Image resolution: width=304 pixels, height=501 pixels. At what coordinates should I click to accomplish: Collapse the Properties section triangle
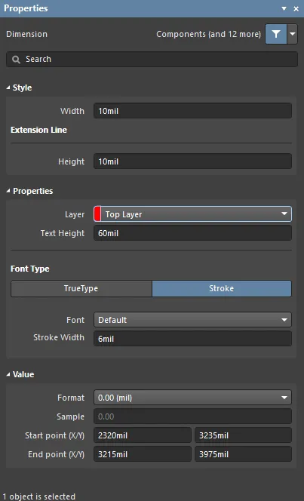tap(8, 191)
